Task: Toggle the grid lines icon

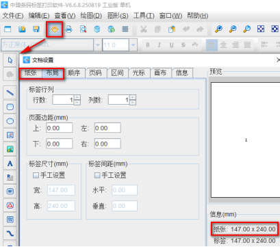Action: (125, 29)
